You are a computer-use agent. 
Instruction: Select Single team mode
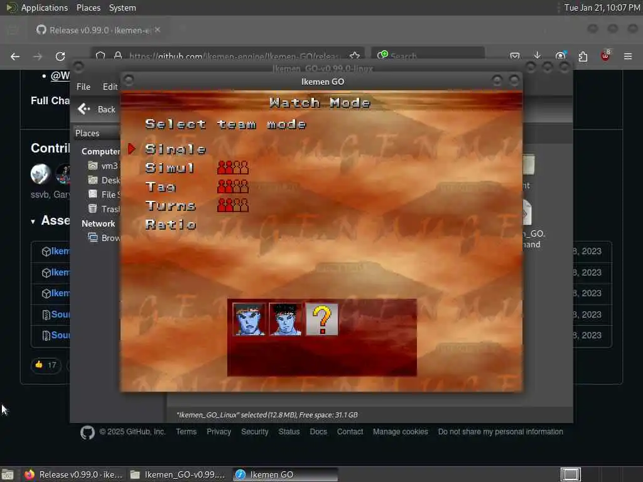point(175,149)
